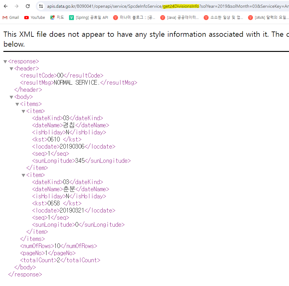Click the Gmail envelope favicon

pos(5,18)
